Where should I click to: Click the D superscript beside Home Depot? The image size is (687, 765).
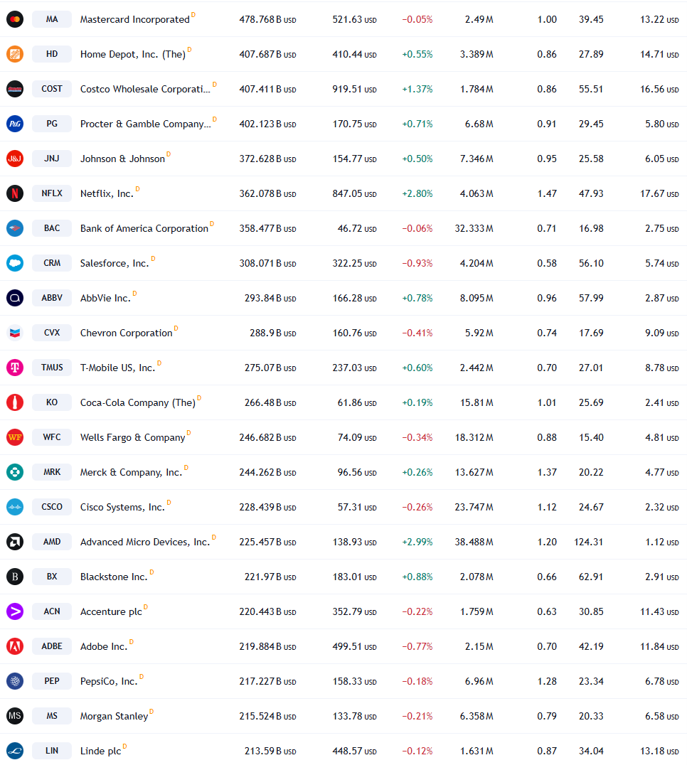click(x=189, y=49)
